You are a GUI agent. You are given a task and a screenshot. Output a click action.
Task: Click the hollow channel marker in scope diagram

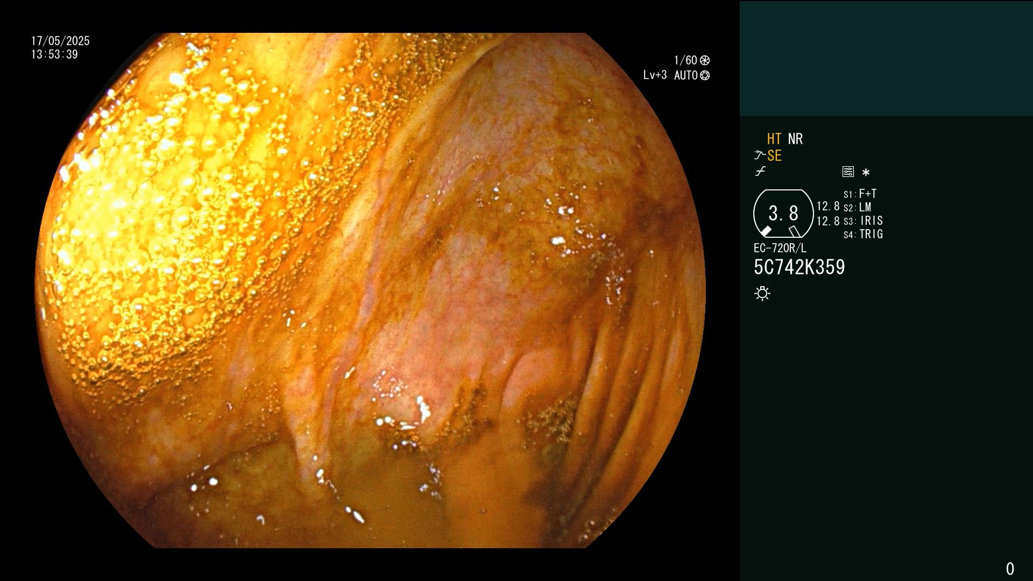795,231
